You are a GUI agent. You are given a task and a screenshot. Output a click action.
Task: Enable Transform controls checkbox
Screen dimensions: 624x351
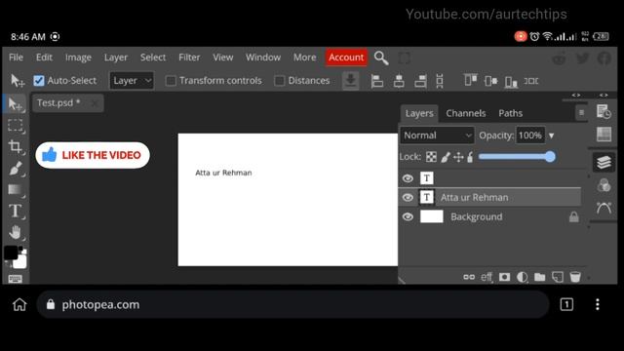171,81
